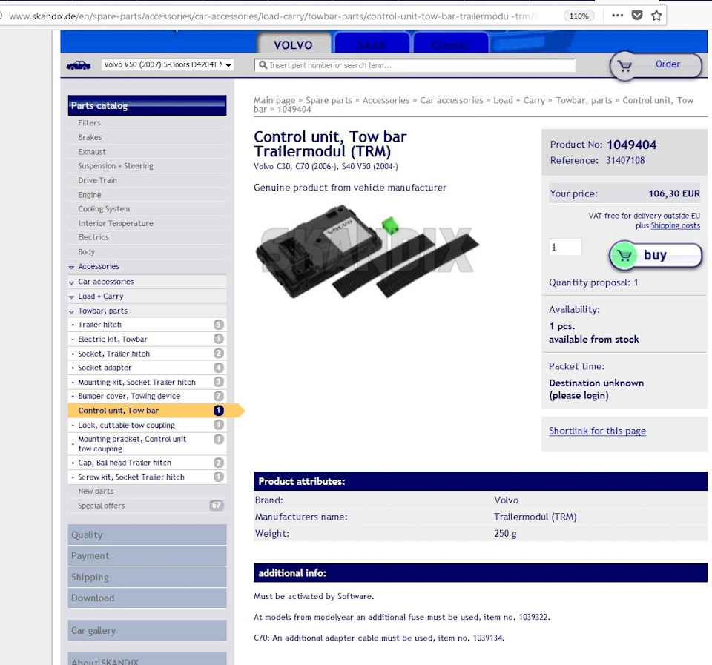Click the Pocket save icon in address bar
The width and height of the screenshot is (712, 665).
[x=637, y=16]
